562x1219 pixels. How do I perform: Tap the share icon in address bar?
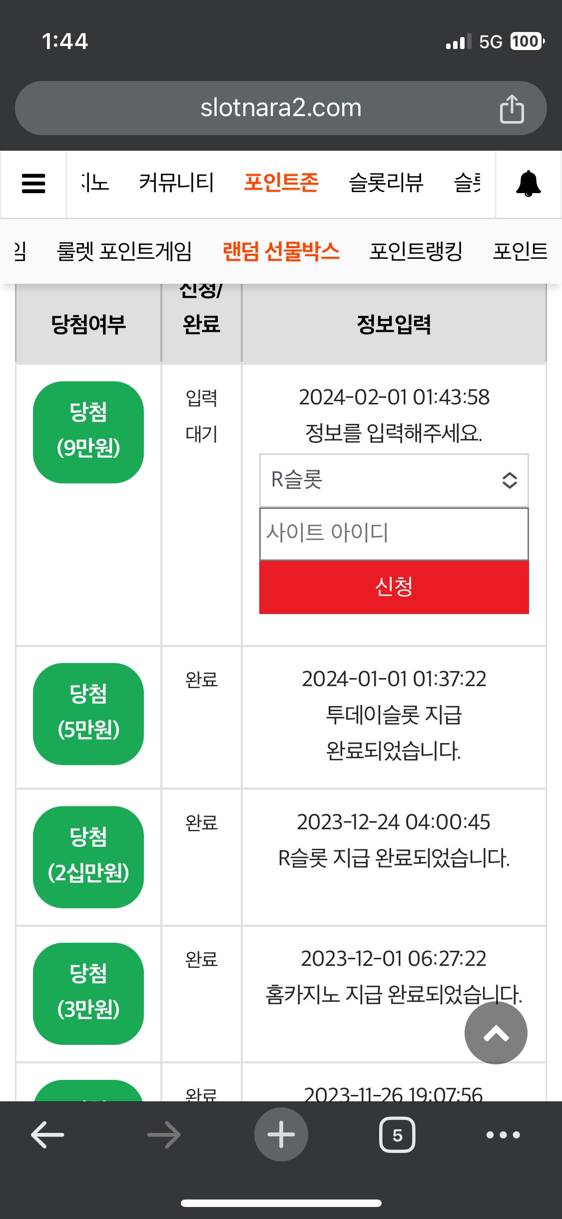click(512, 109)
